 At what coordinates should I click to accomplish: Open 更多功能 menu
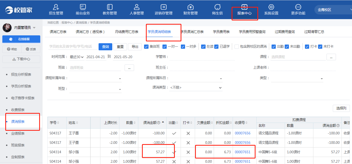coord(298,10)
